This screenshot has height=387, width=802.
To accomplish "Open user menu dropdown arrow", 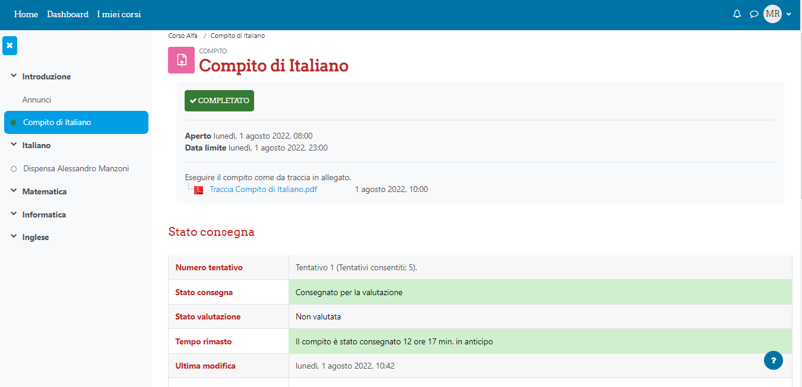I will 788,14.
